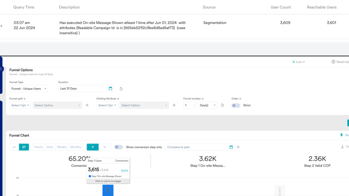
Task: Switch to line chart view icon
Action: tap(14, 147)
